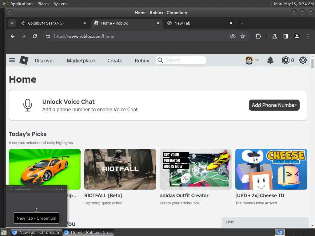Open the Chromium profile icon
Screen dimensions: 315x236
pos(297,36)
